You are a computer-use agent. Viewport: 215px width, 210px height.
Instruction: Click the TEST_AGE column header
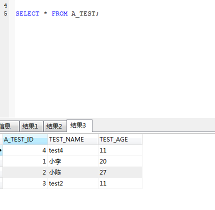[x=120, y=139]
